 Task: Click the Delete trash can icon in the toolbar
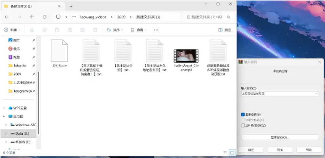95,30
